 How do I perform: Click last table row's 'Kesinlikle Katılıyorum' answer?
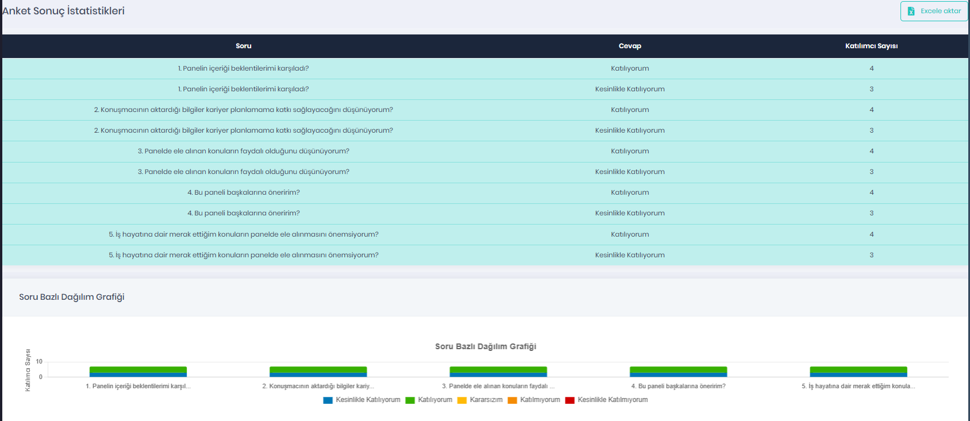[x=630, y=255]
